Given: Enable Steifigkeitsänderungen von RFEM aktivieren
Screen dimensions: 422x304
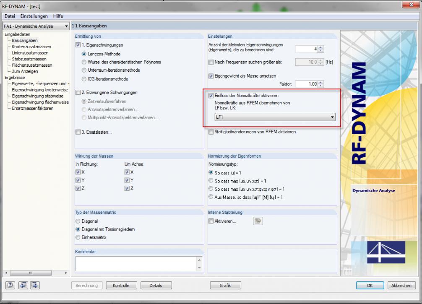Looking at the screenshot, I should 211,132.
